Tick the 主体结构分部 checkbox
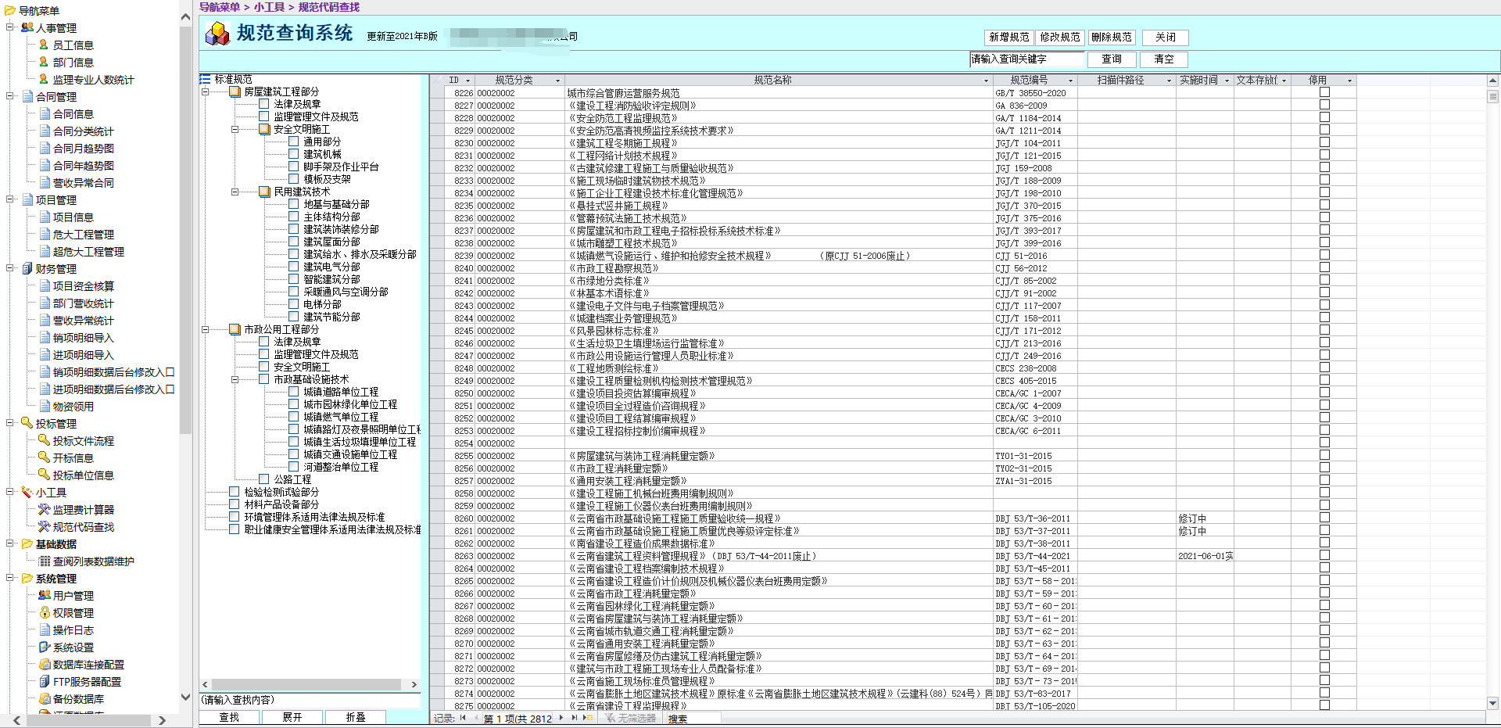The width and height of the screenshot is (1501, 728). (x=294, y=217)
